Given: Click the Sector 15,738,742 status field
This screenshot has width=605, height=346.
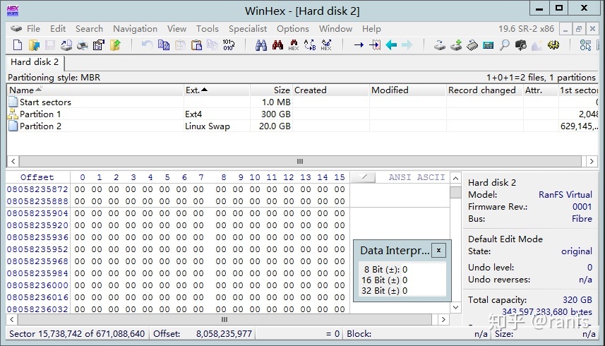Looking at the screenshot, I should (77, 334).
